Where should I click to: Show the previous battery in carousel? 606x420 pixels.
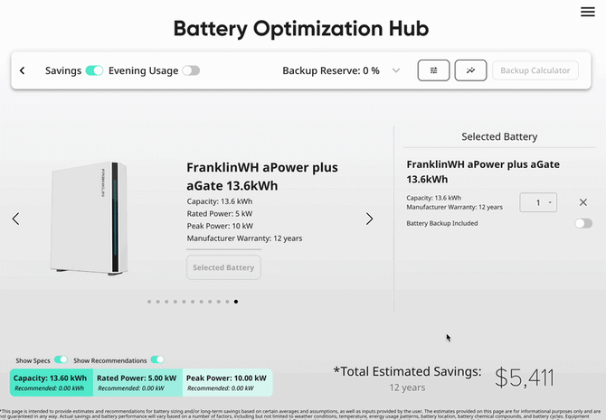click(16, 219)
